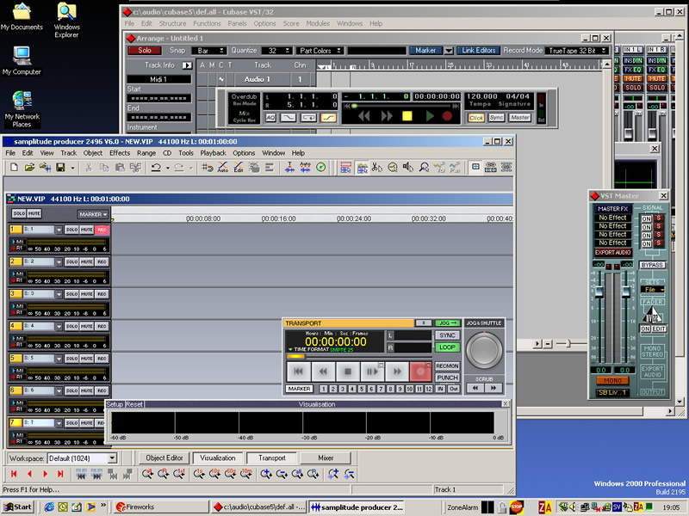Click the yellow stop button in Cubase transport

[407, 115]
